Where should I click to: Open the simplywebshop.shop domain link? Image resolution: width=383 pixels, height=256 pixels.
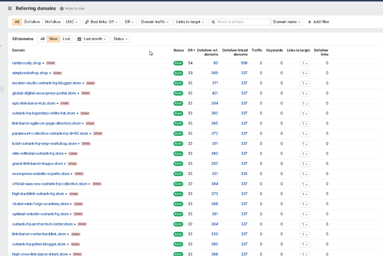click(30, 73)
